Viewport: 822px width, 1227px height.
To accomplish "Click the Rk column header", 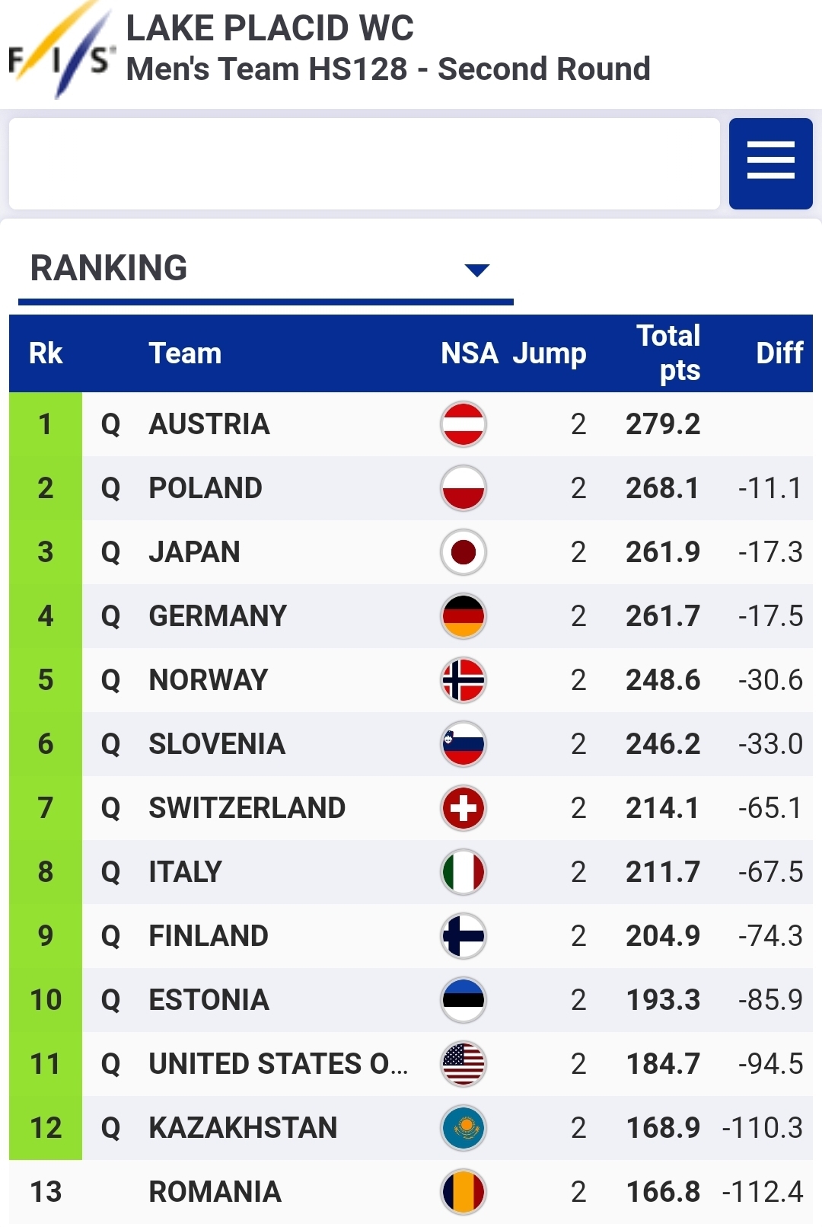I will (46, 353).
